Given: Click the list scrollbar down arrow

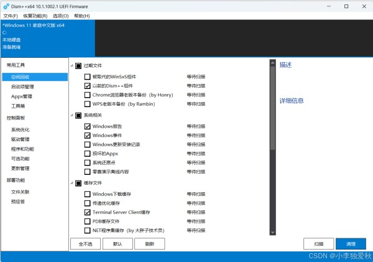Looking at the screenshot, I should click(x=273, y=232).
